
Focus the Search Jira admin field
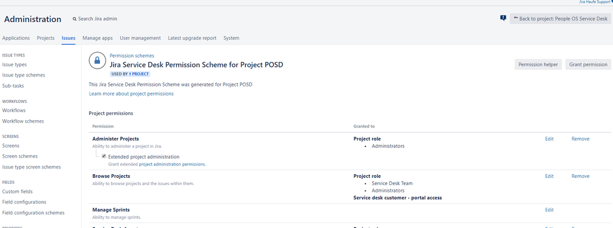tap(98, 19)
